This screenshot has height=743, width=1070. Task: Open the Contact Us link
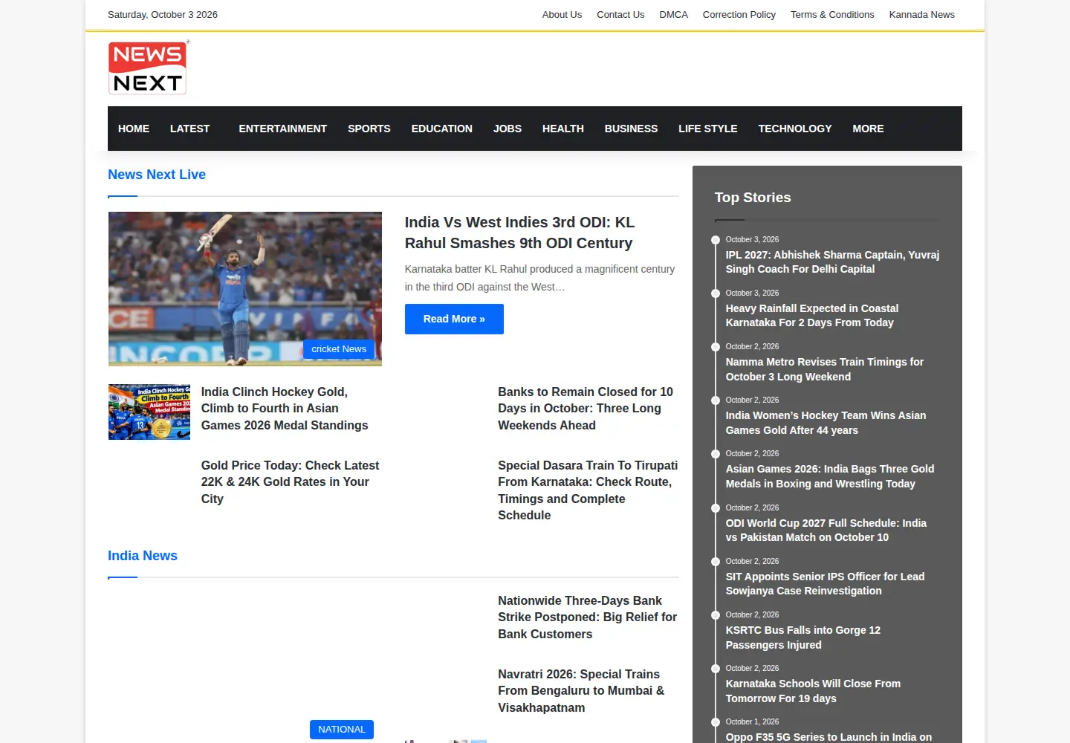tap(620, 14)
